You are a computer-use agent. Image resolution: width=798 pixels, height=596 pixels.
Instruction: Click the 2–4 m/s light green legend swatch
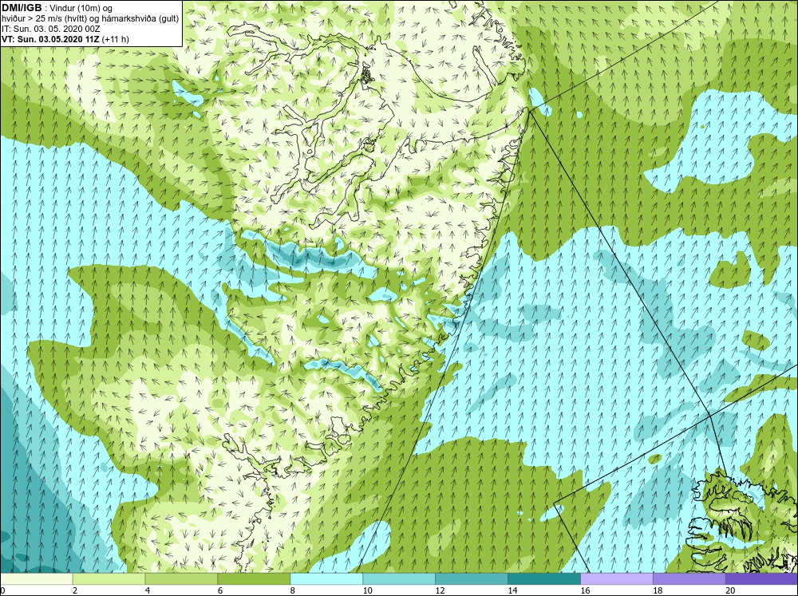109,578
